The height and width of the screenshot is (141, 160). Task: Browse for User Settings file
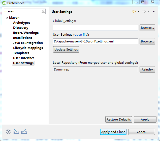[147, 41]
